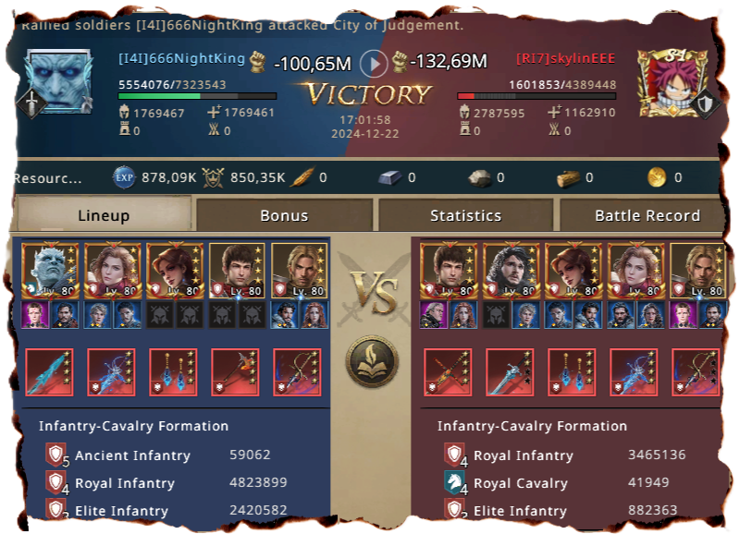Click the Ancient Infantry shield icon
This screenshot has height=534, width=739.
55,455
